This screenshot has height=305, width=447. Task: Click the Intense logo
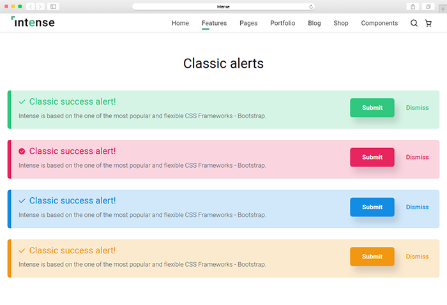(33, 22)
